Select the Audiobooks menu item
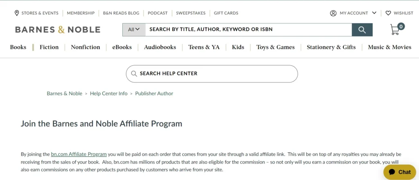The image size is (419, 180). coord(160,47)
